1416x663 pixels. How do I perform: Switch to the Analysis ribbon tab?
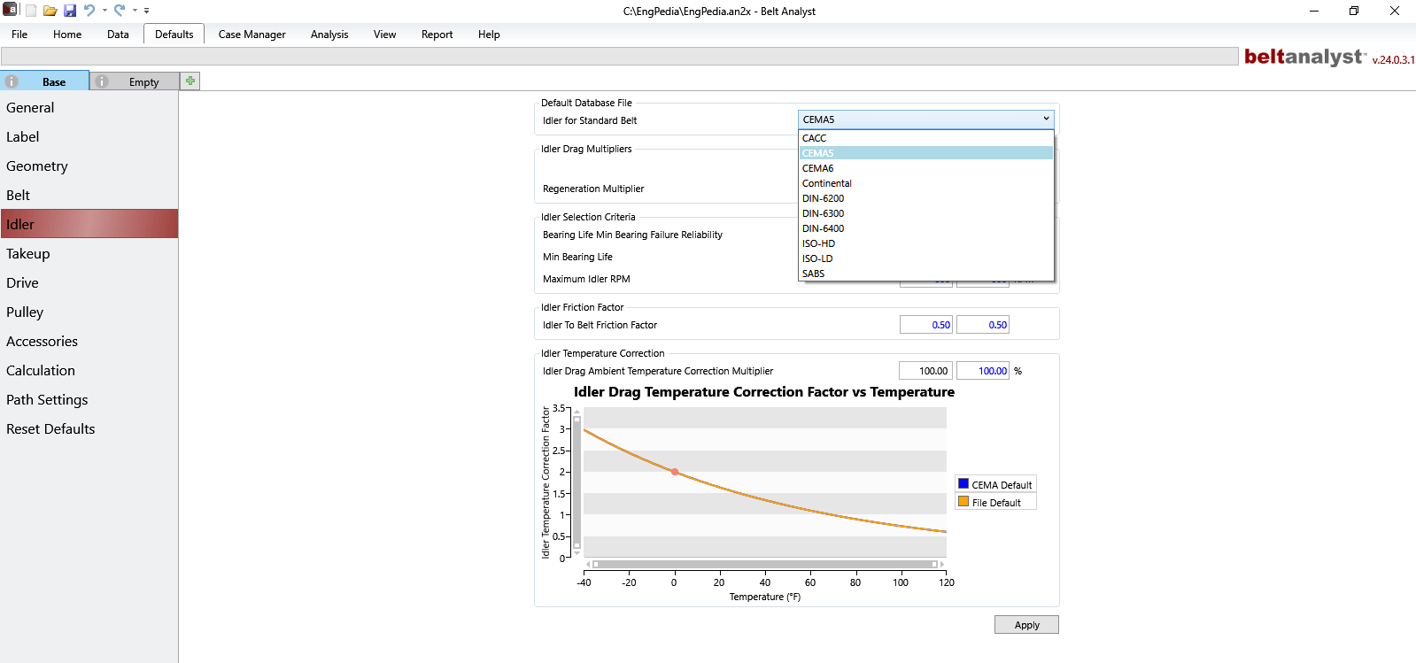(x=329, y=35)
